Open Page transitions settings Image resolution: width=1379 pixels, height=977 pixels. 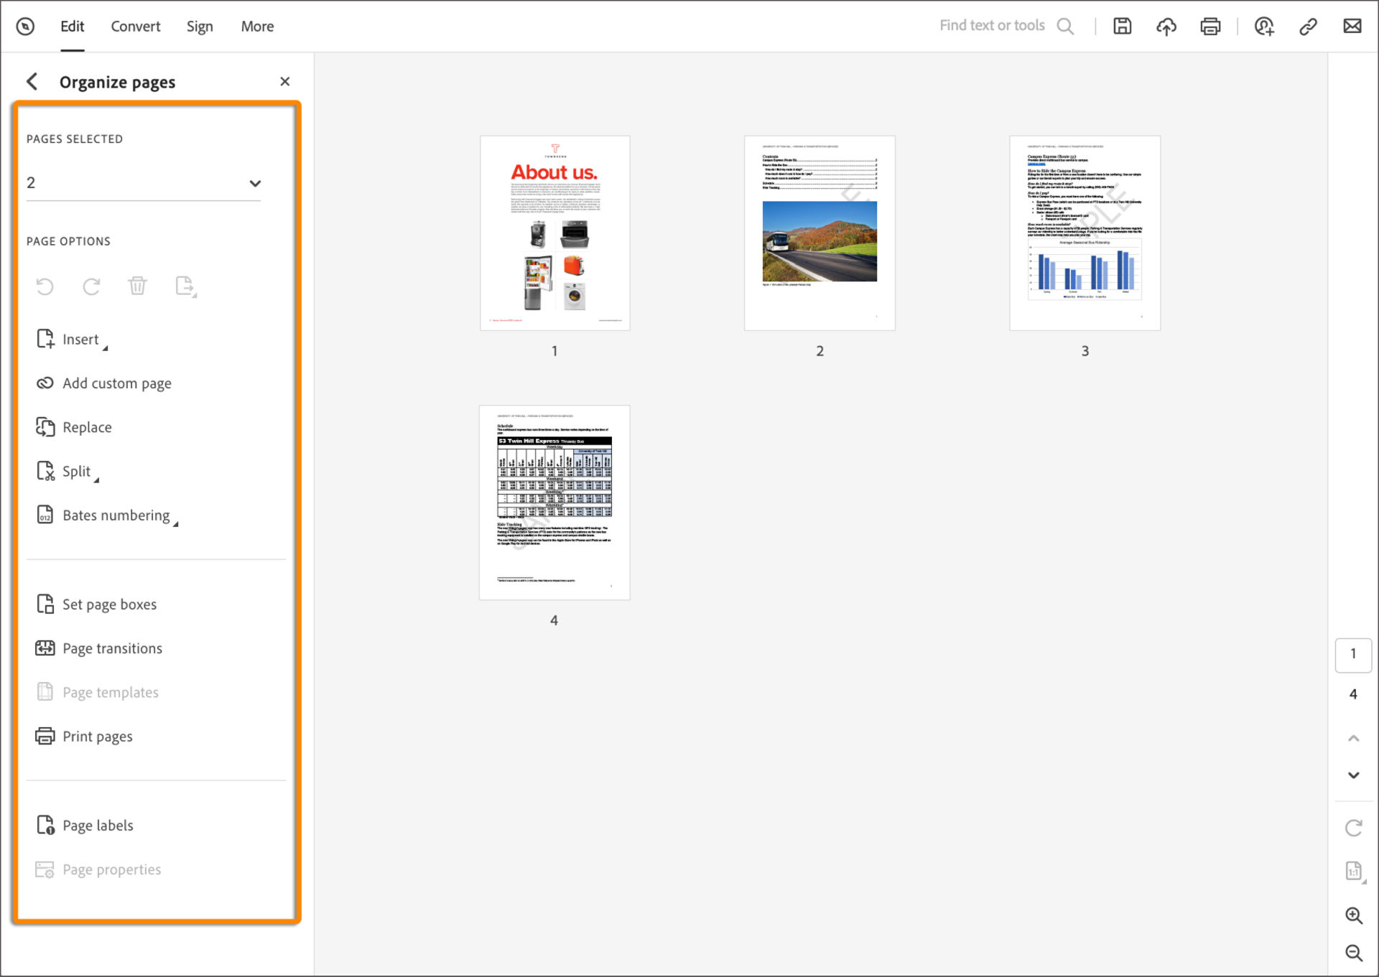point(111,648)
